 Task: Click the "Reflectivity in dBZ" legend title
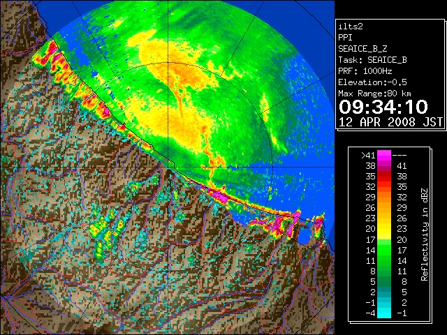click(x=425, y=234)
